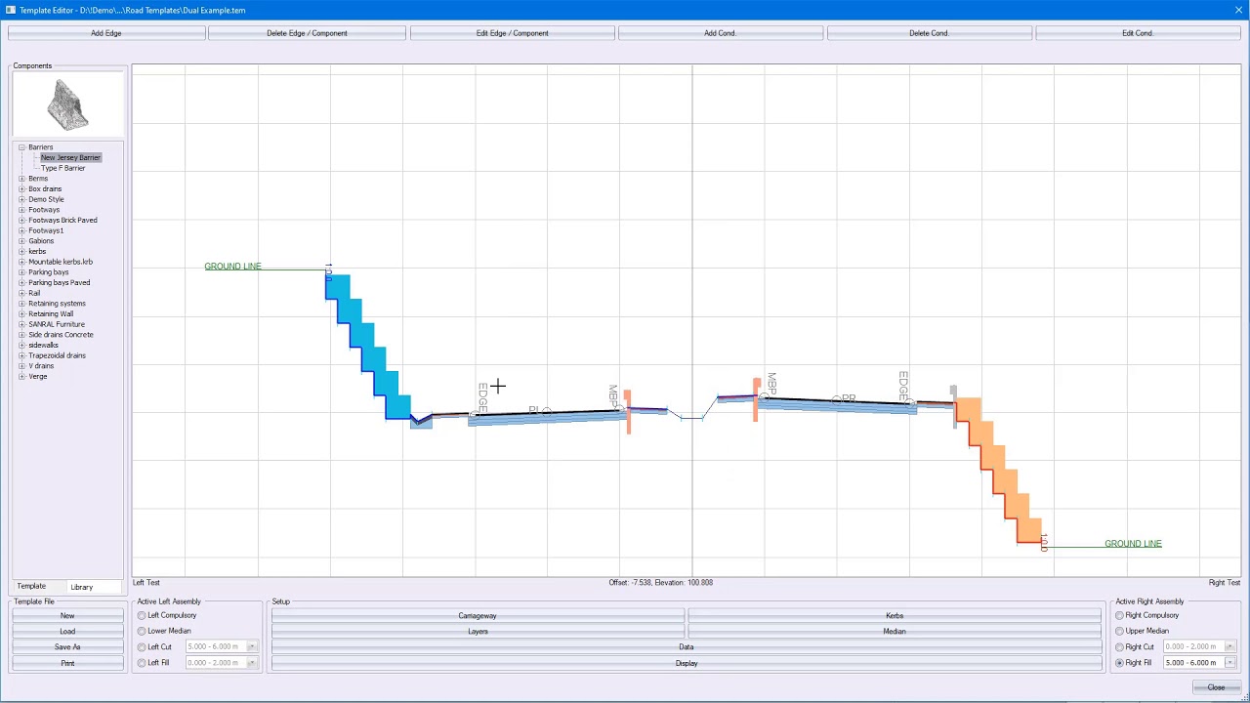
Task: Expand the Parking bays tree node
Action: click(21, 272)
